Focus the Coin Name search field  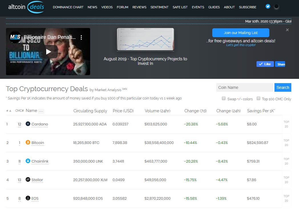pos(245,87)
